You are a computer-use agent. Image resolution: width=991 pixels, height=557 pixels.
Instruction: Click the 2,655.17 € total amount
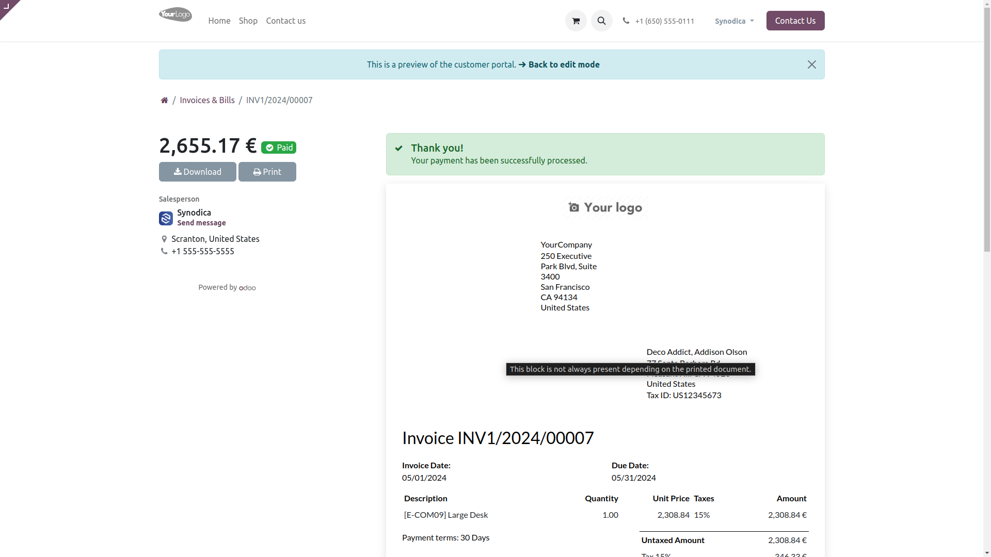[207, 145]
